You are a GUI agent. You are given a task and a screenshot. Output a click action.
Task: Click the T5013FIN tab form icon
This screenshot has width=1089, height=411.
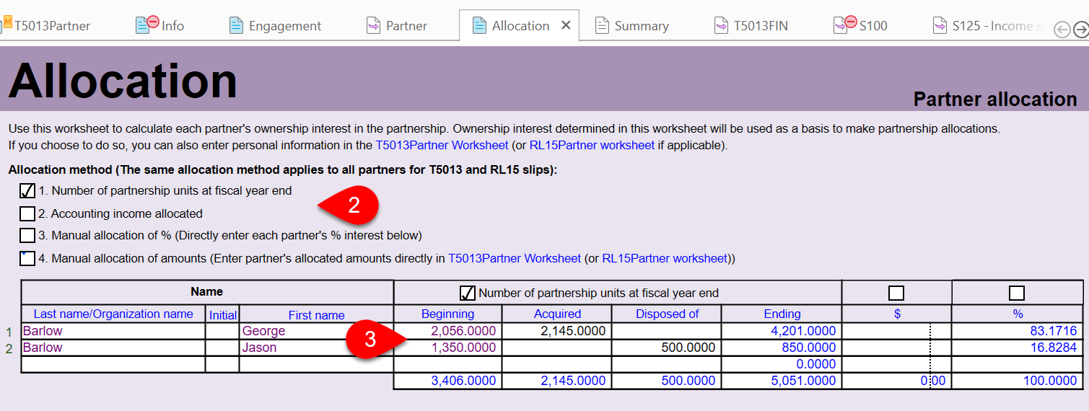[x=721, y=25]
